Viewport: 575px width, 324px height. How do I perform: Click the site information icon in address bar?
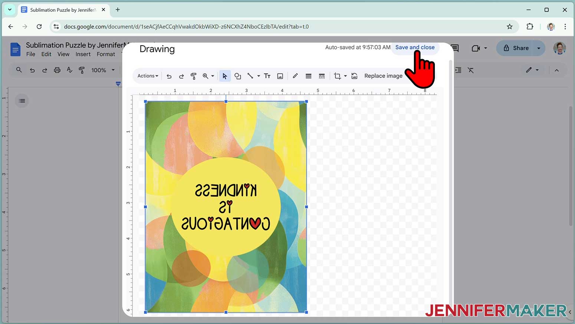56,26
